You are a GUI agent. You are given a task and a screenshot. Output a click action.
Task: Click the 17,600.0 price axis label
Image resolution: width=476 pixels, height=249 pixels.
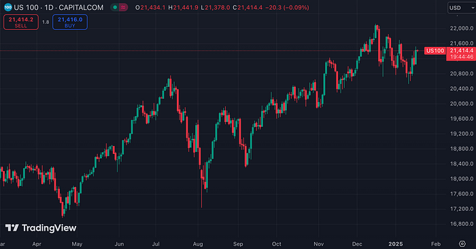(x=462, y=193)
